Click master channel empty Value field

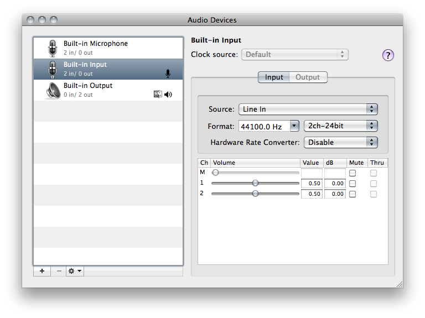[312, 173]
